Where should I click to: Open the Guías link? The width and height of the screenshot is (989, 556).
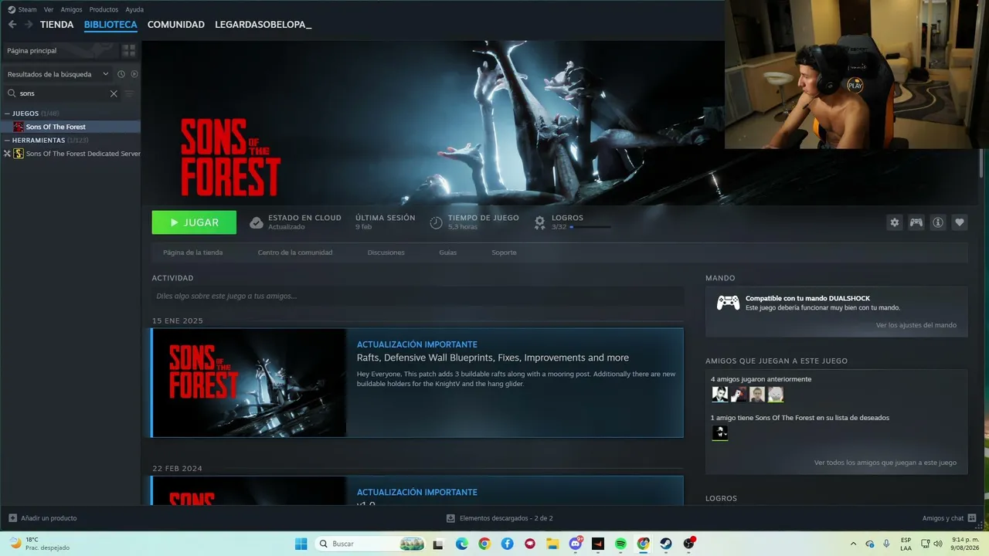[448, 253]
